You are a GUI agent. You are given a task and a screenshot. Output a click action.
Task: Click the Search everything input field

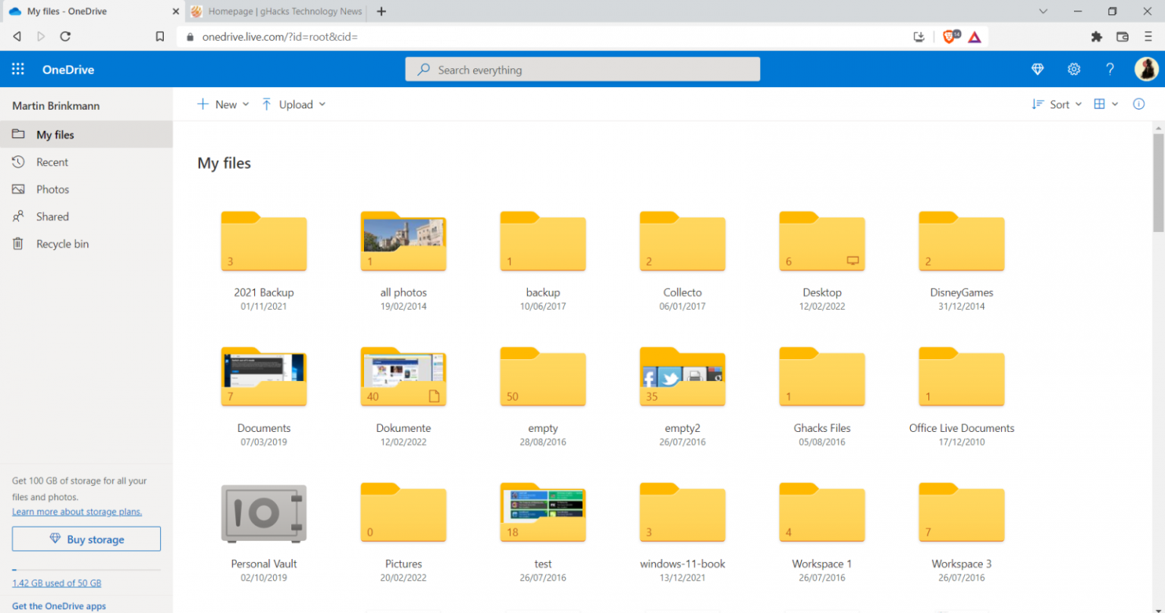point(582,70)
